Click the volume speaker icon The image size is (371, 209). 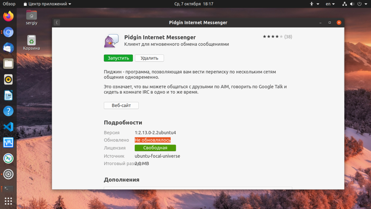[352, 4]
